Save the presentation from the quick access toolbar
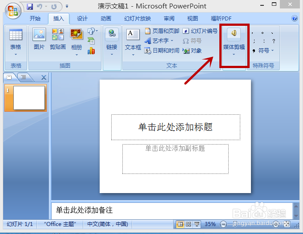 (x=30, y=7)
